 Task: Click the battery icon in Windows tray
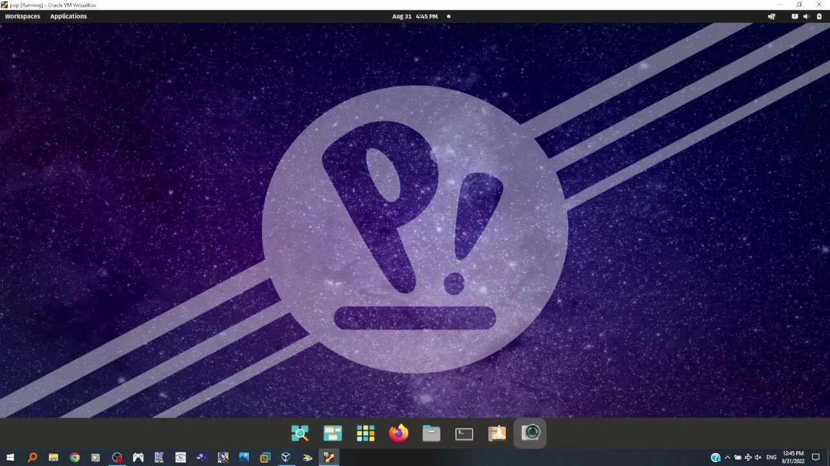coord(737,458)
